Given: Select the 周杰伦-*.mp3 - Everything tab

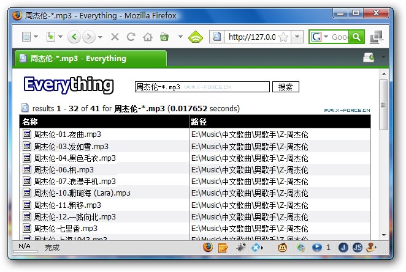Looking at the screenshot, I should point(91,59).
